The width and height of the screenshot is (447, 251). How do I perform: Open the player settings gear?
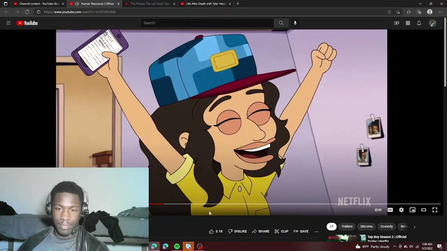401,210
